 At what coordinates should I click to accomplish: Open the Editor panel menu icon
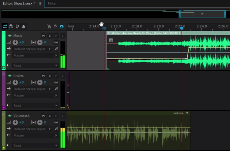click(x=40, y=4)
